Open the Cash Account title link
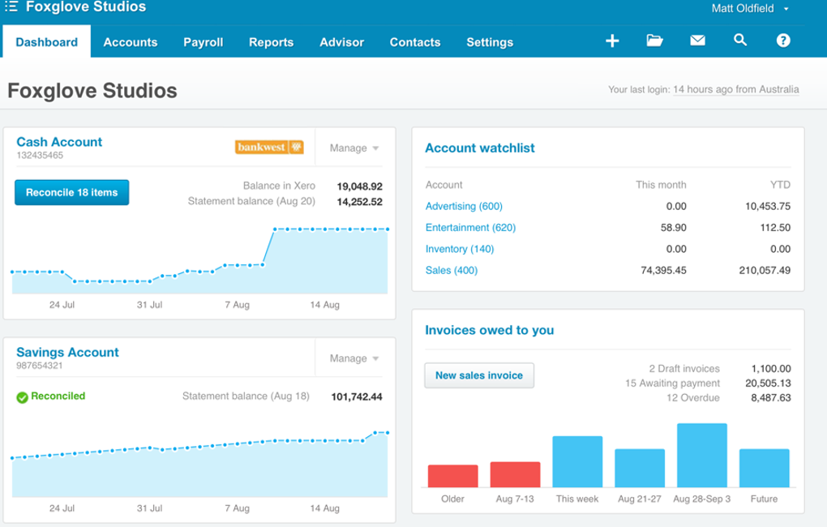Screen dimensions: 827x527 [59, 142]
